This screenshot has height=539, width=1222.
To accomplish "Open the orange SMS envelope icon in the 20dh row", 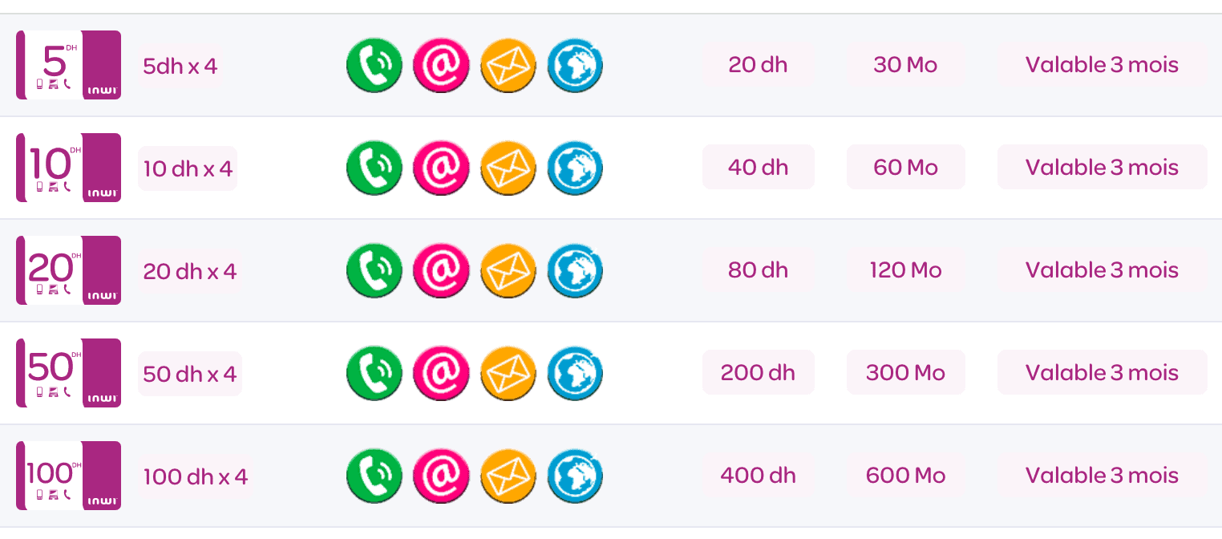I will [x=508, y=270].
